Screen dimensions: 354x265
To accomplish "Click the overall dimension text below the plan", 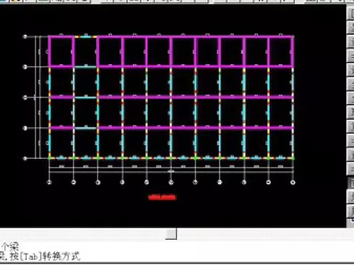I will tap(171, 171).
